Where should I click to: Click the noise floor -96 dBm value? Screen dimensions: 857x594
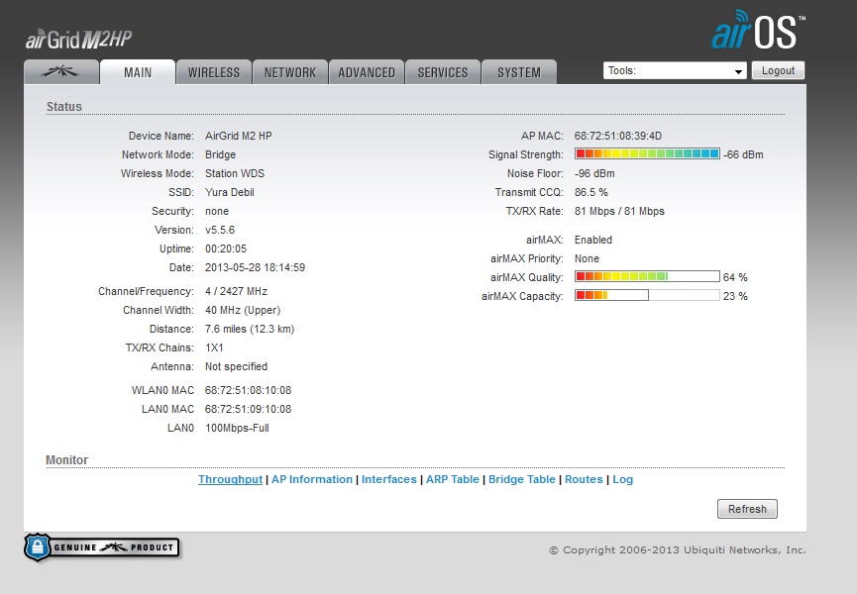point(594,173)
